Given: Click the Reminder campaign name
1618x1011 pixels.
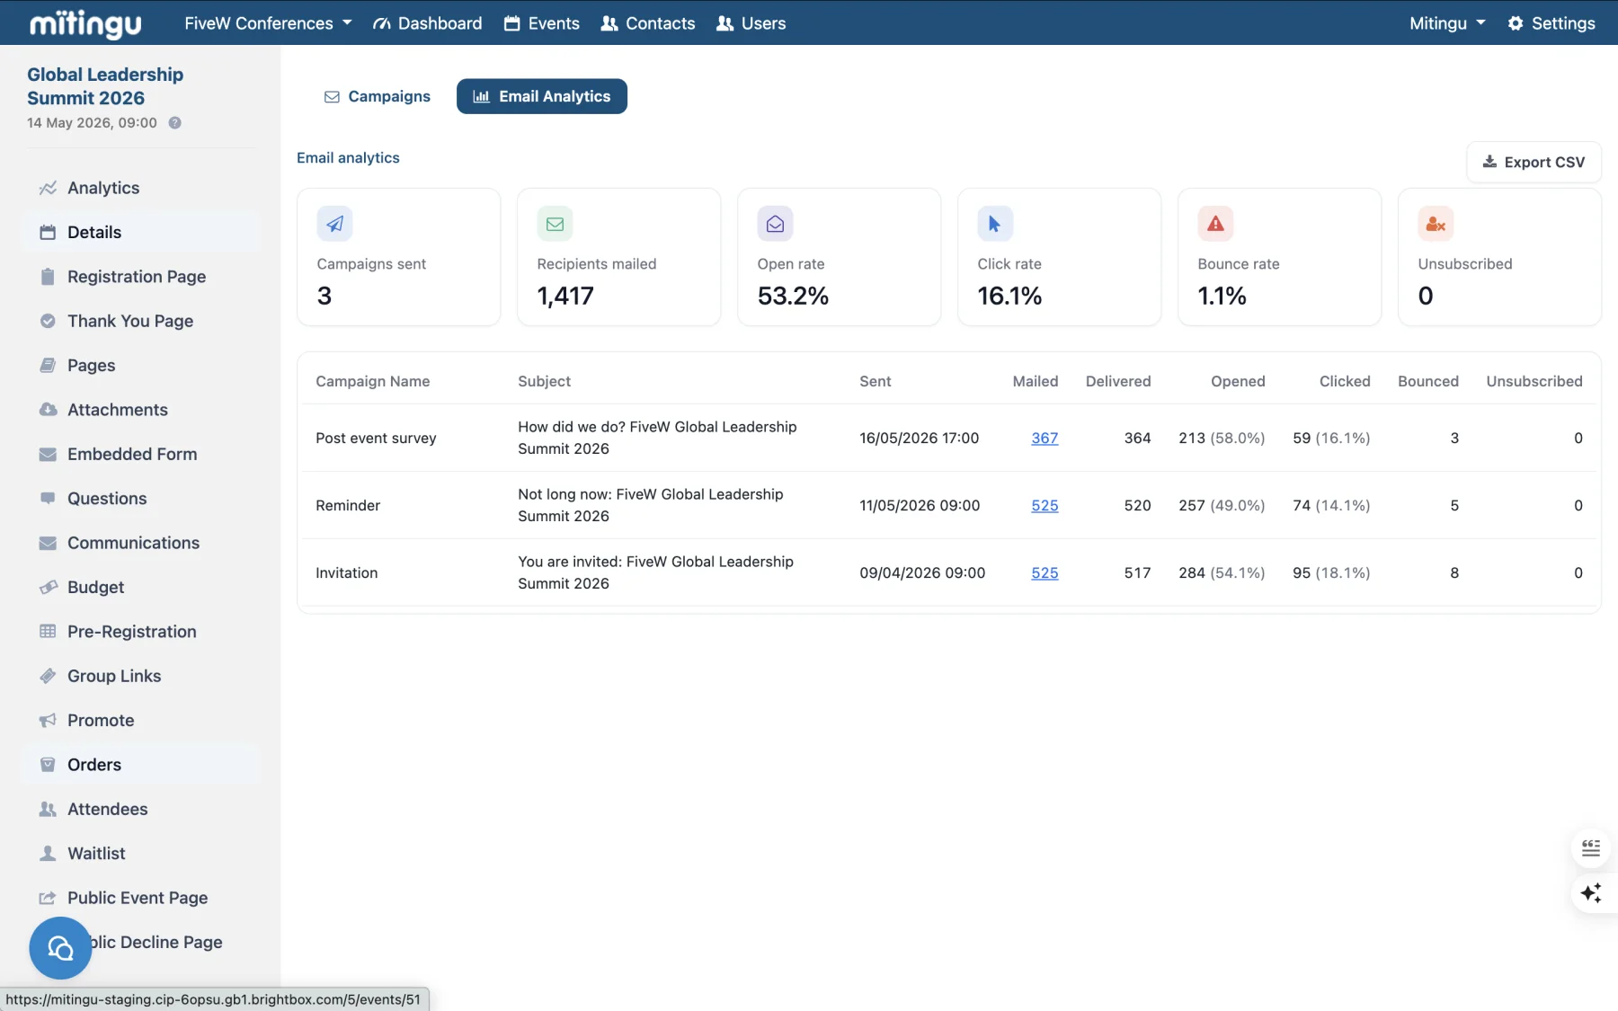Looking at the screenshot, I should (x=348, y=505).
